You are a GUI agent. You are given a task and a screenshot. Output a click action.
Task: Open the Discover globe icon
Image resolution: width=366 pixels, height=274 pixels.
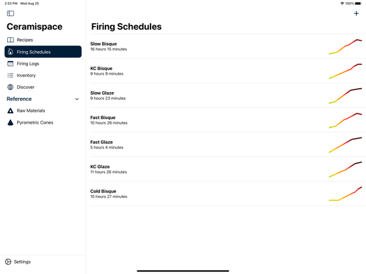pyautogui.click(x=10, y=87)
